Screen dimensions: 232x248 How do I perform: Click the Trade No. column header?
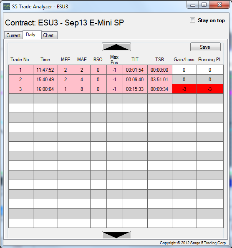pos(20,60)
